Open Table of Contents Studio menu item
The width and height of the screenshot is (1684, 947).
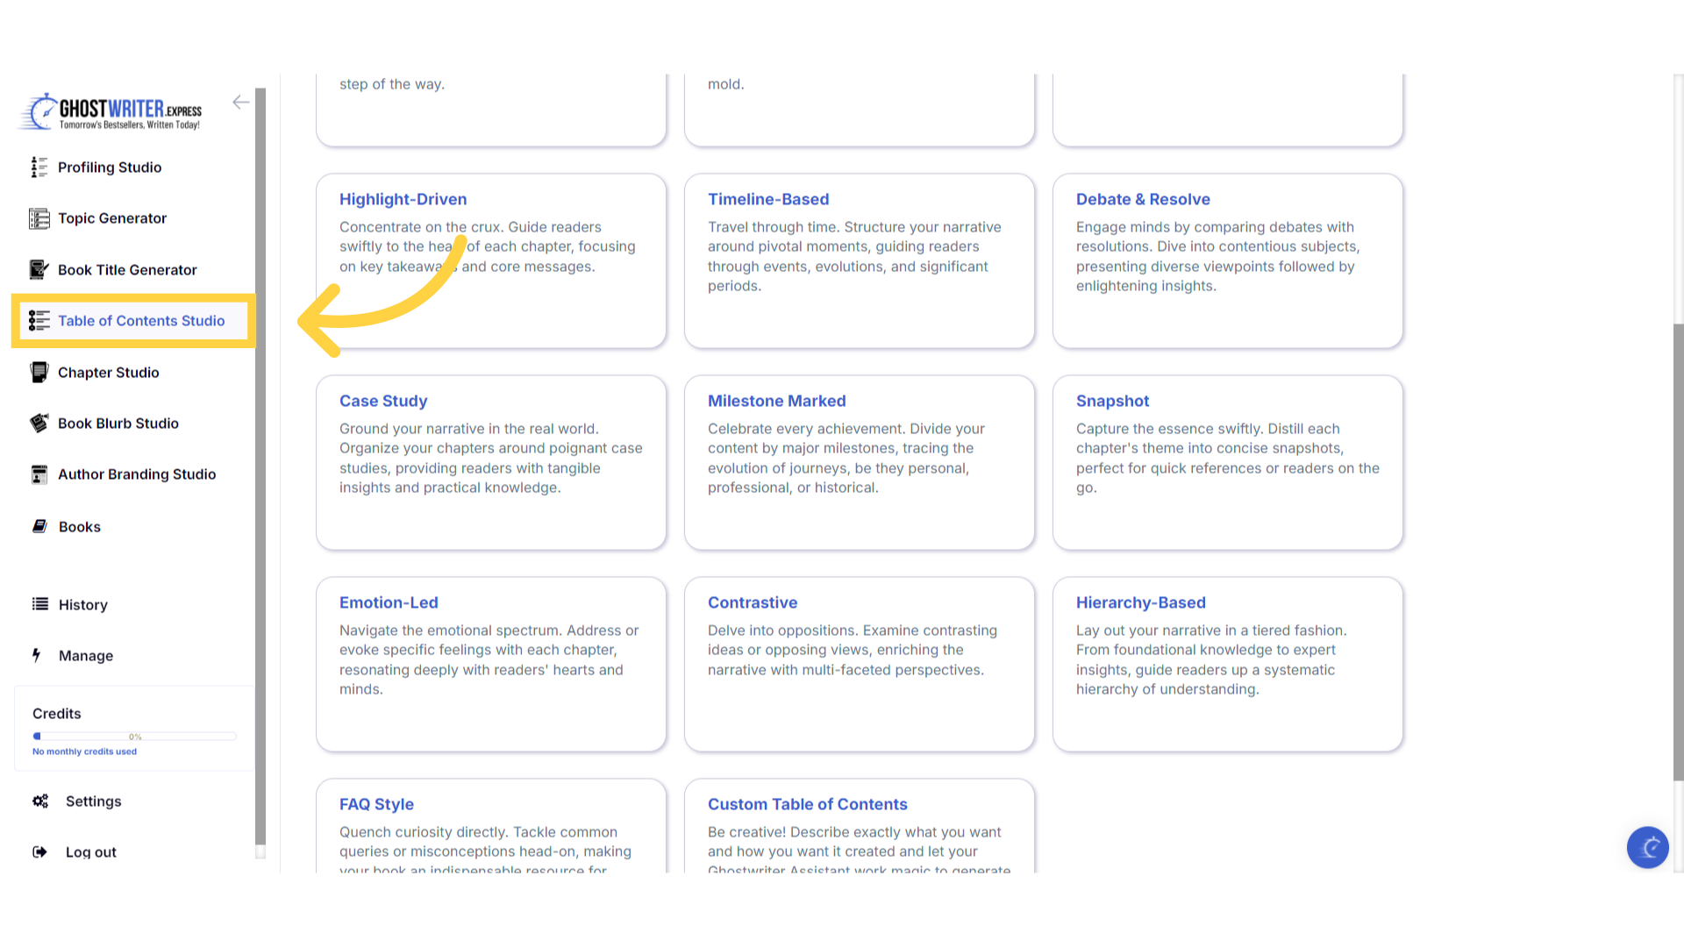coord(140,321)
